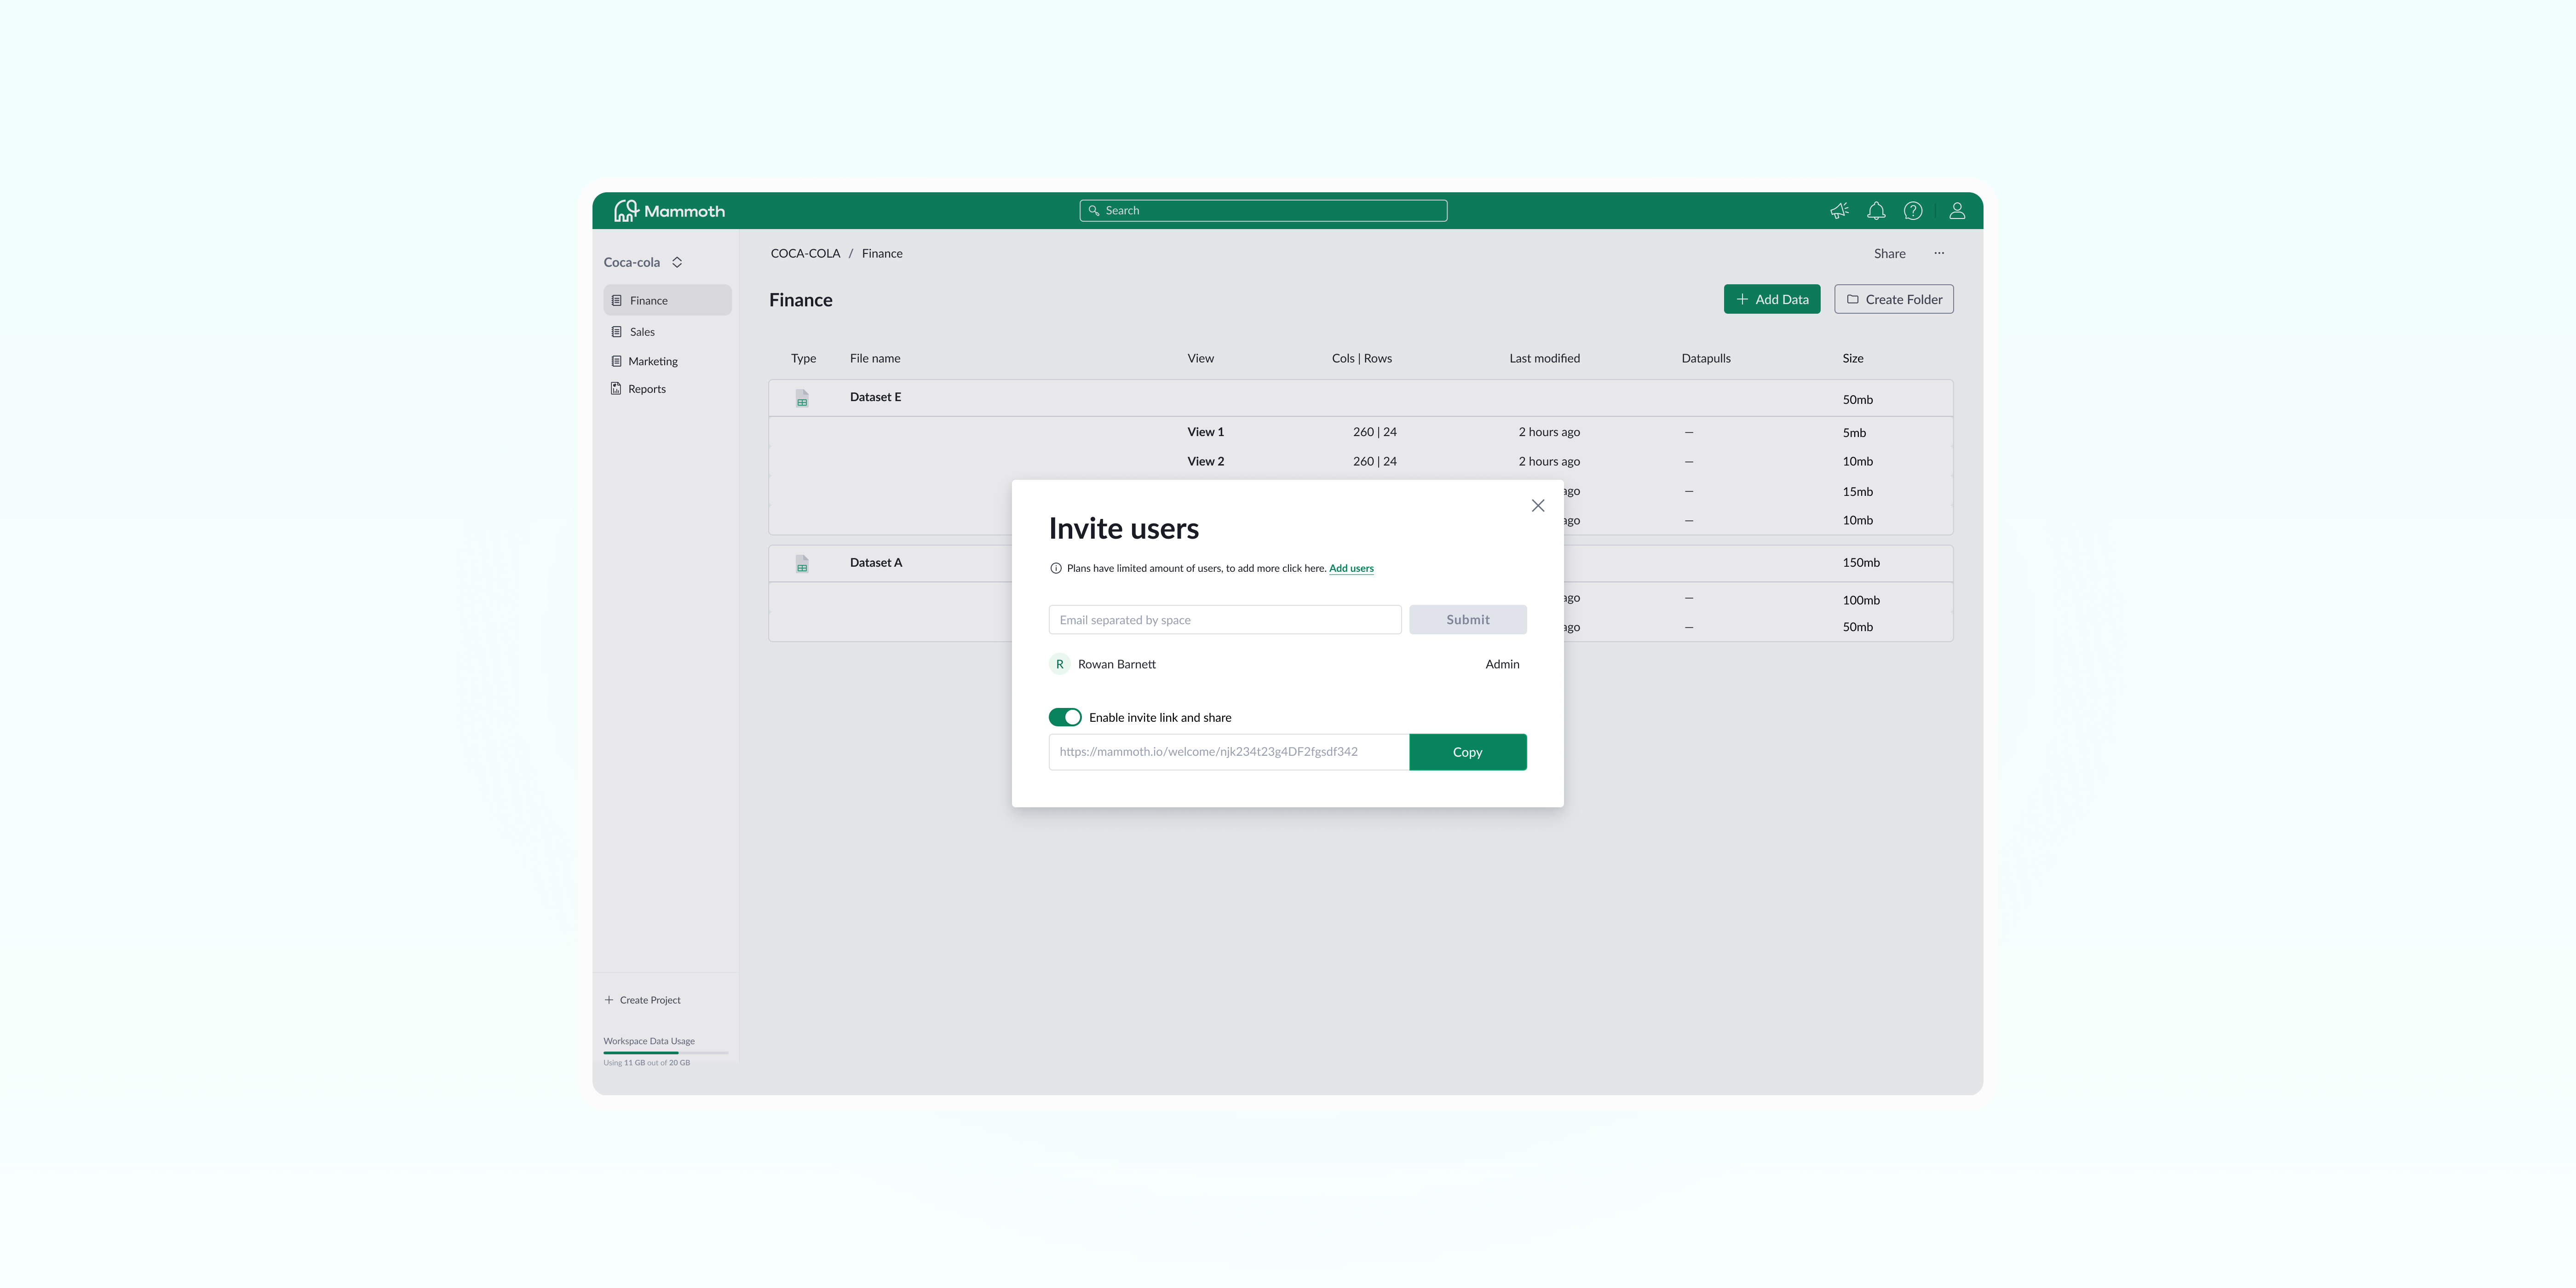The width and height of the screenshot is (2576, 1288).
Task: Click the Dataset E spreadsheet icon
Action: (802, 398)
